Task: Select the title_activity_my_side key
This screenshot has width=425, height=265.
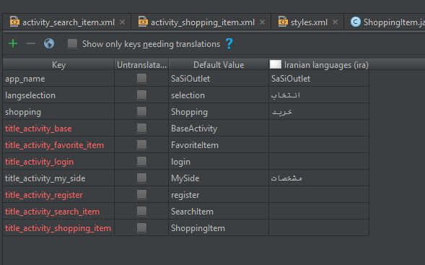Action: (58, 178)
